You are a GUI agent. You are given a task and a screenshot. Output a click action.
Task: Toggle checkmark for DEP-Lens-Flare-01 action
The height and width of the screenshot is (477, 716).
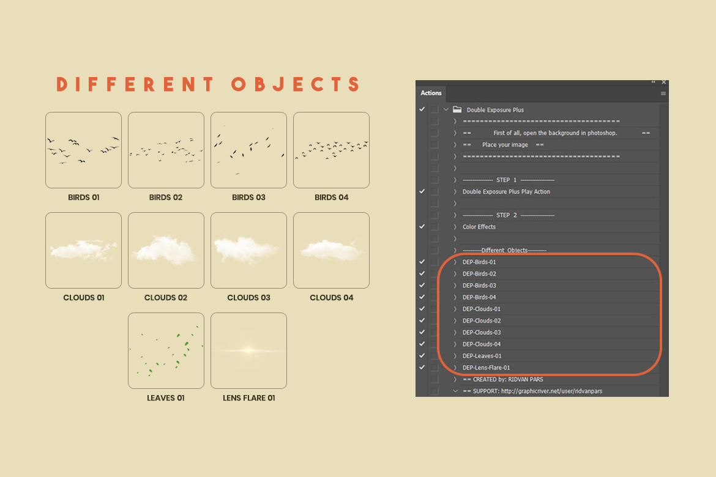coord(422,368)
